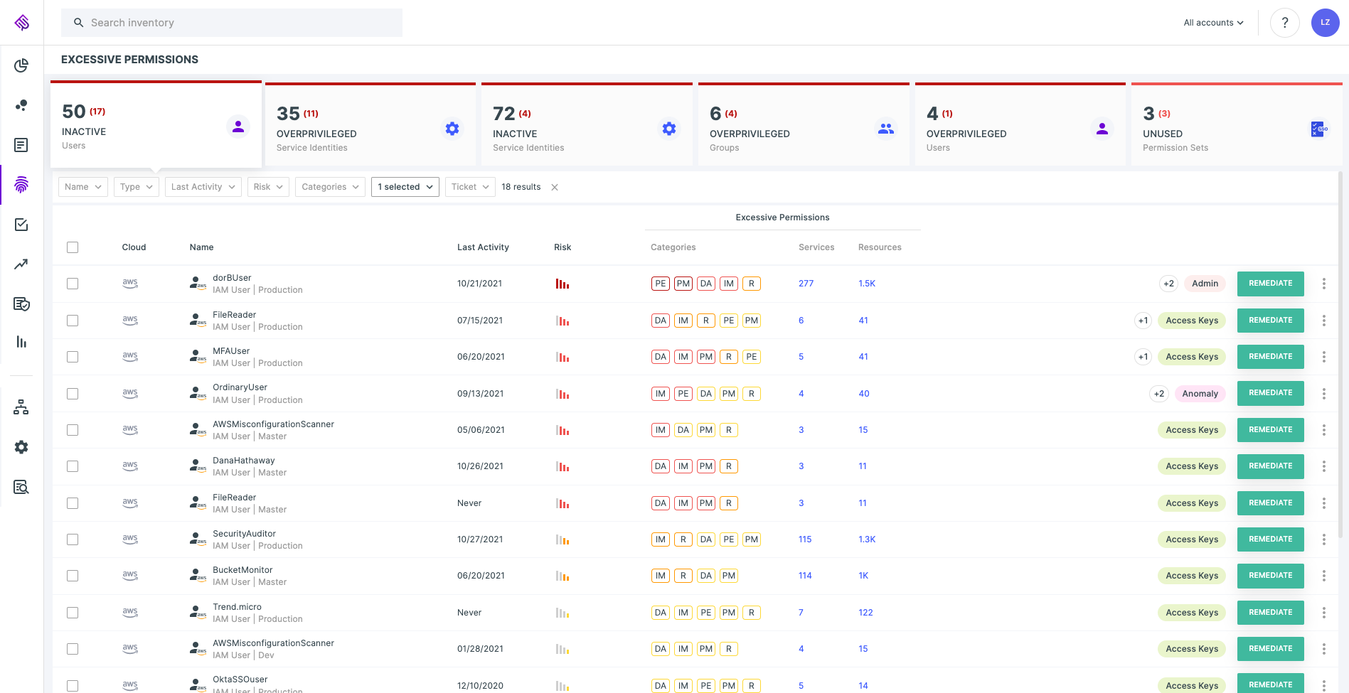This screenshot has width=1349, height=693.
Task: Open the Last Activity filter dropdown
Action: (203, 187)
